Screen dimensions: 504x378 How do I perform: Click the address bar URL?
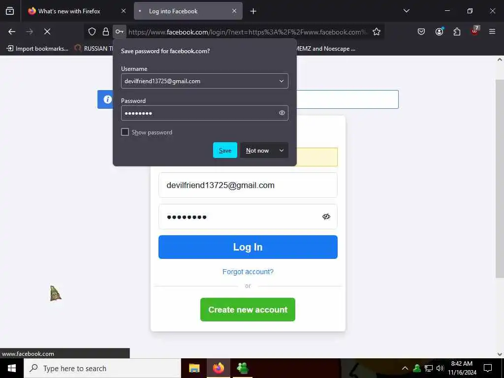point(248,32)
